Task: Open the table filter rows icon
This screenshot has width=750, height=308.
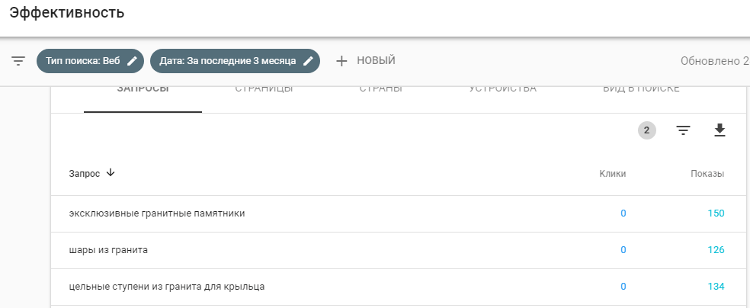Action: tap(683, 131)
